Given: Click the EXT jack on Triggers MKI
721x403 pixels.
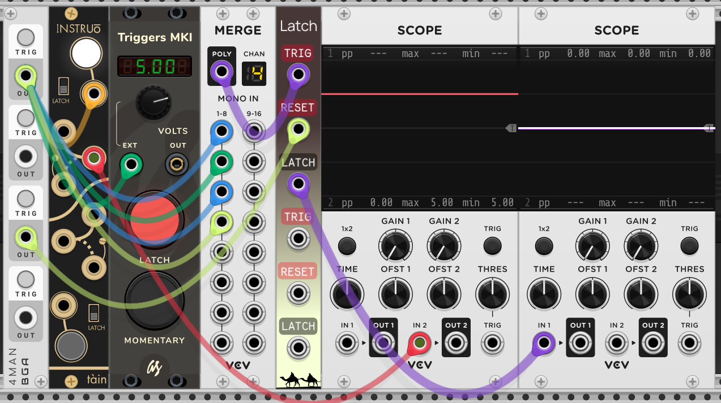Looking at the screenshot, I should [131, 165].
